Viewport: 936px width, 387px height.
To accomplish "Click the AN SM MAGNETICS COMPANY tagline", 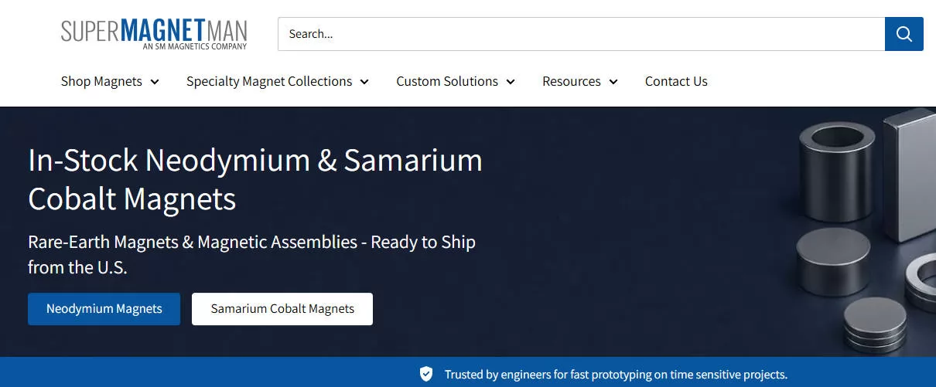I will point(195,46).
